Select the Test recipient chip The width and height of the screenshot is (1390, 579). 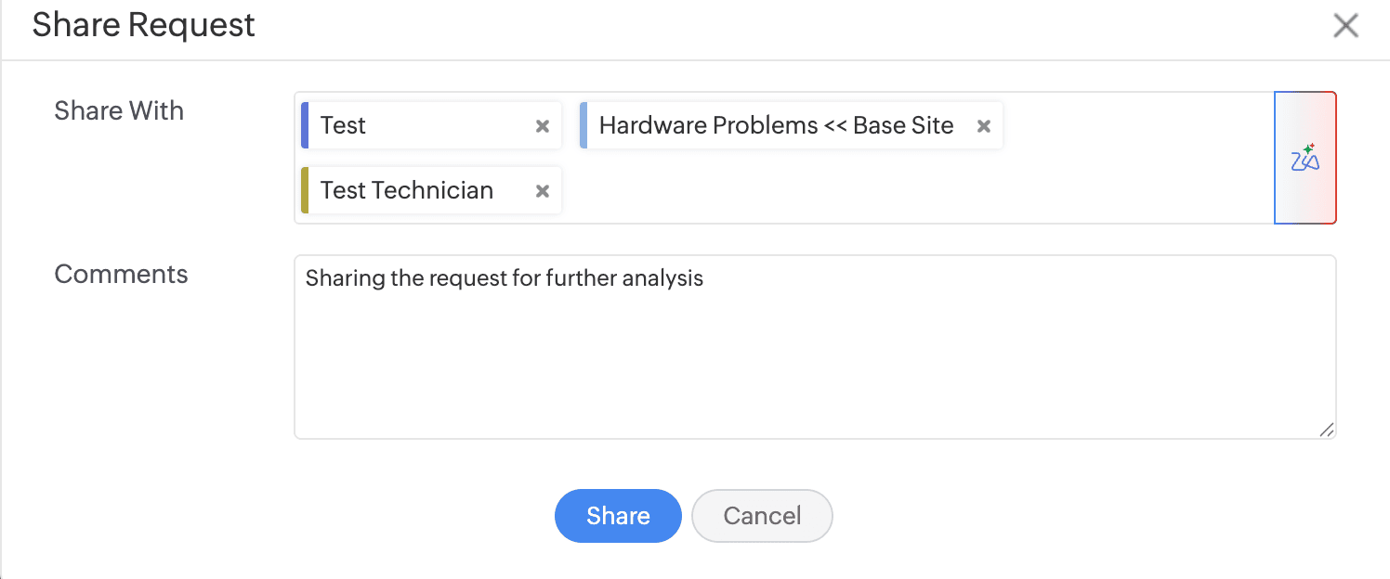pyautogui.click(x=409, y=126)
